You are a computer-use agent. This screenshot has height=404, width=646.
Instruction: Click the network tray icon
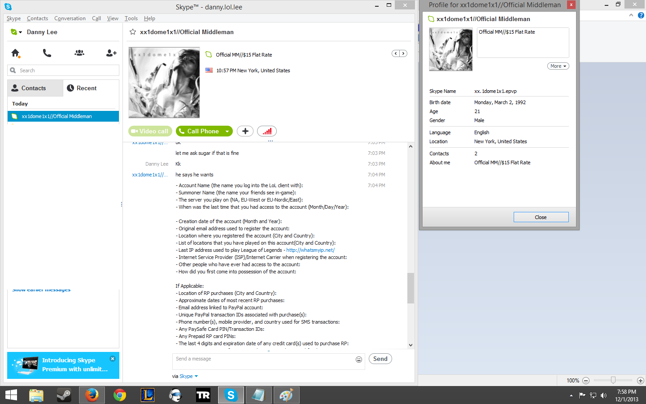coord(593,395)
